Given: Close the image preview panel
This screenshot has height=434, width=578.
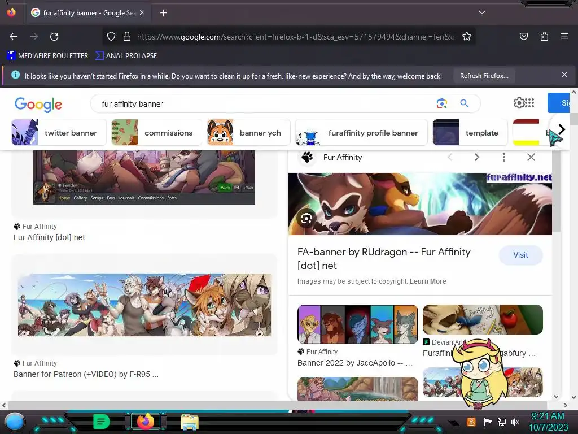Looking at the screenshot, I should click(x=531, y=157).
